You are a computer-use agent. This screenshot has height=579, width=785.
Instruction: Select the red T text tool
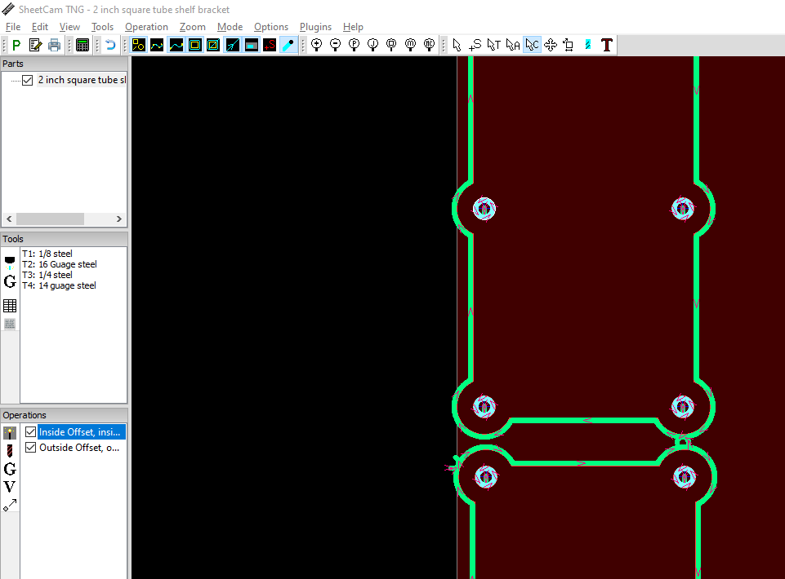tap(607, 45)
